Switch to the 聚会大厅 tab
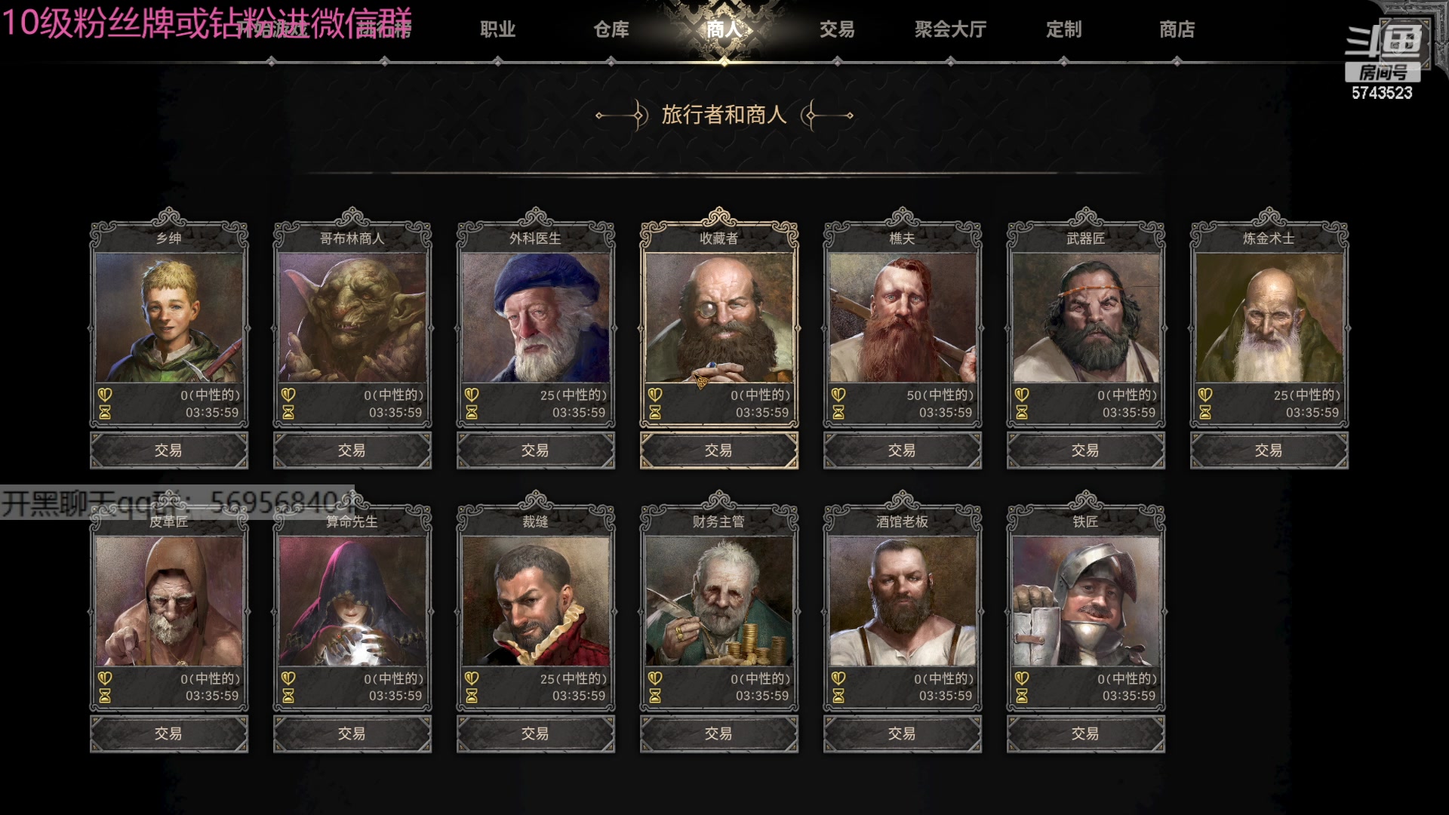This screenshot has height=815, width=1449. [951, 29]
